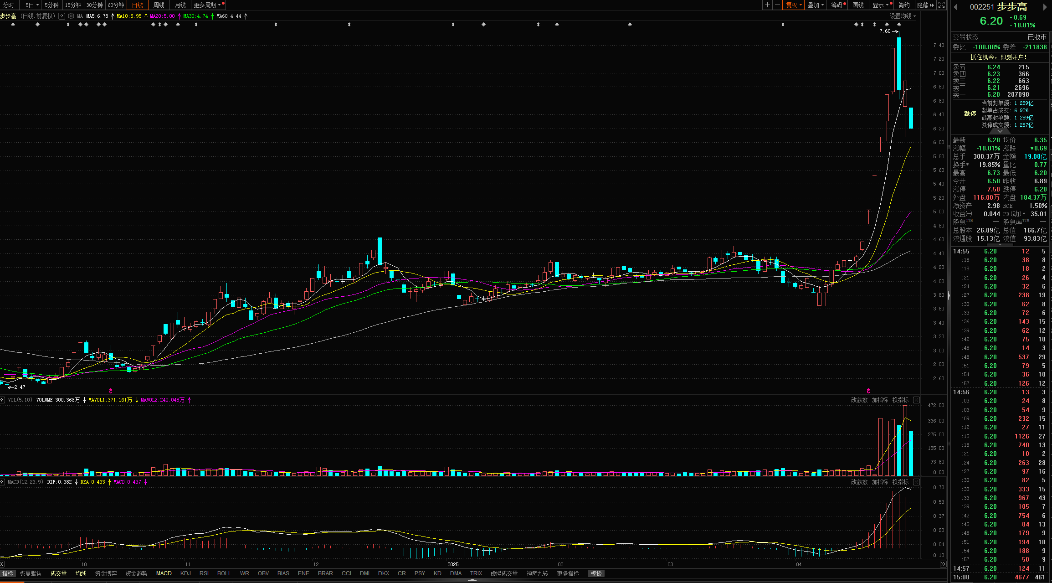
Task: Go to next stock arrow
Action: pyautogui.click(x=1045, y=7)
